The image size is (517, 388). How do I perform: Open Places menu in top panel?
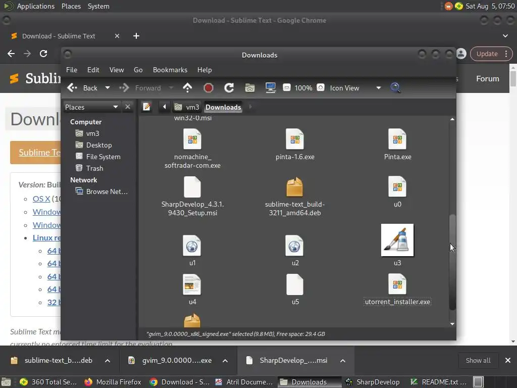point(71,6)
